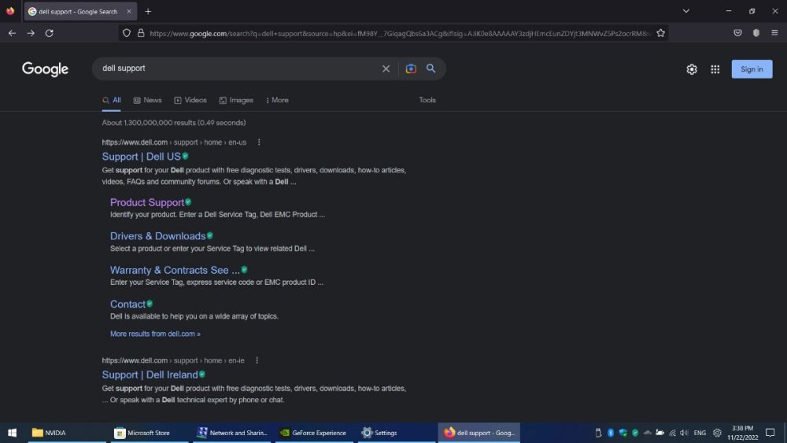Open the volume control in system tray

(684, 433)
